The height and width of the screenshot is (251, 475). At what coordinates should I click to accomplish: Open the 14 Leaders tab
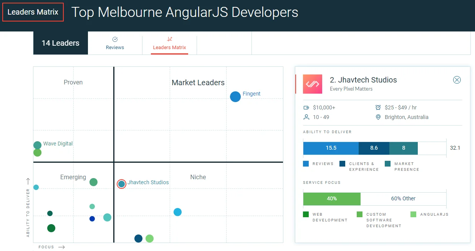[60, 43]
